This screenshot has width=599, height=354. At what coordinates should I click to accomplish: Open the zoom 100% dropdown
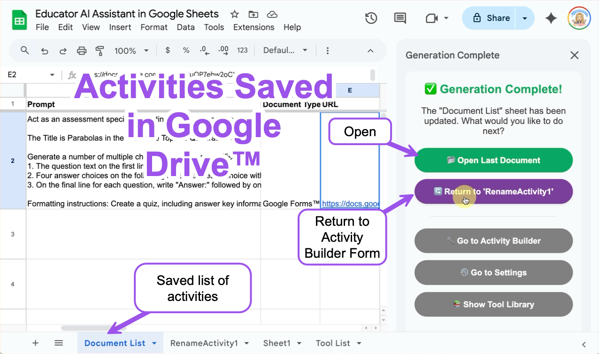tap(132, 51)
